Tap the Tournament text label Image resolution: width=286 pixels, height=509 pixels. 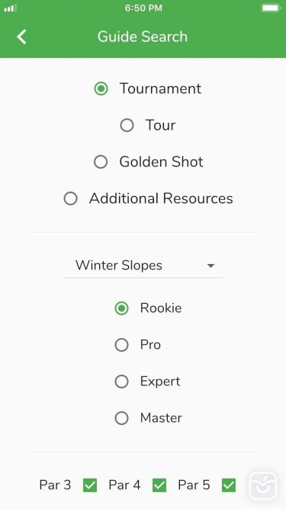160,89
